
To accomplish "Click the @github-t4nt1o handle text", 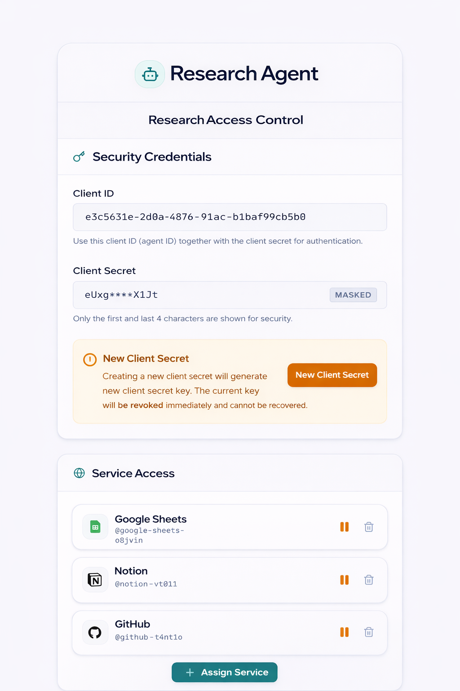I will (149, 637).
